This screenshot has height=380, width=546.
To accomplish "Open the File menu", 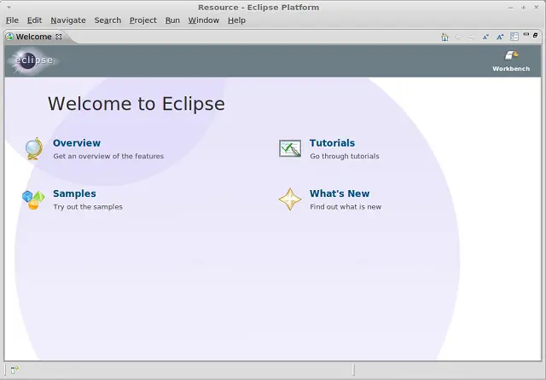I will coord(12,20).
